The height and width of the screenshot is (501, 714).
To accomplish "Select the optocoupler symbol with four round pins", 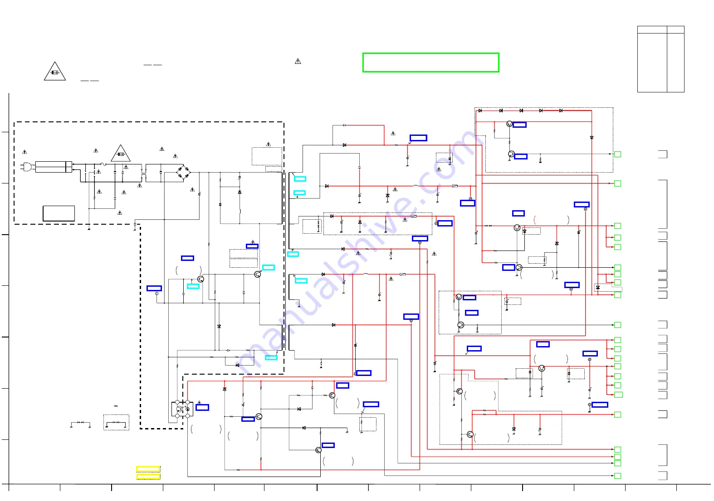I will click(182, 409).
